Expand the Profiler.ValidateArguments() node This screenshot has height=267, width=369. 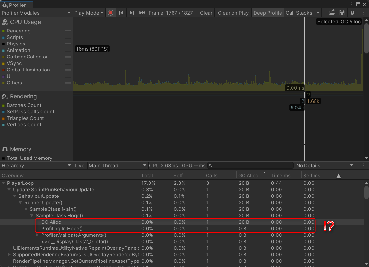click(37, 235)
